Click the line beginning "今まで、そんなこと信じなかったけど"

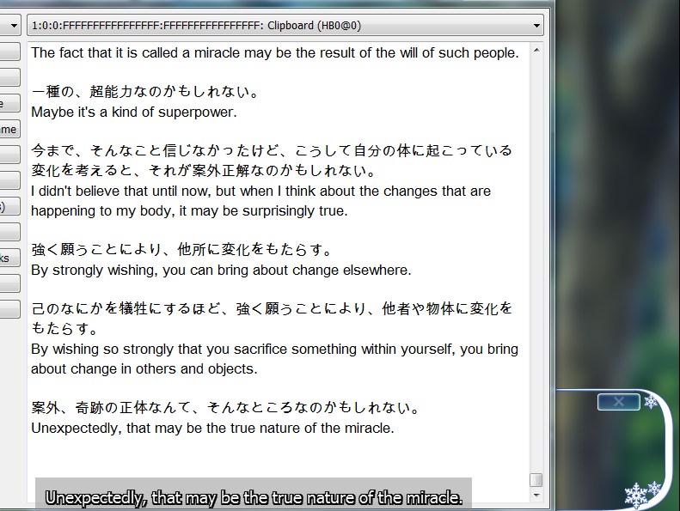(x=272, y=151)
